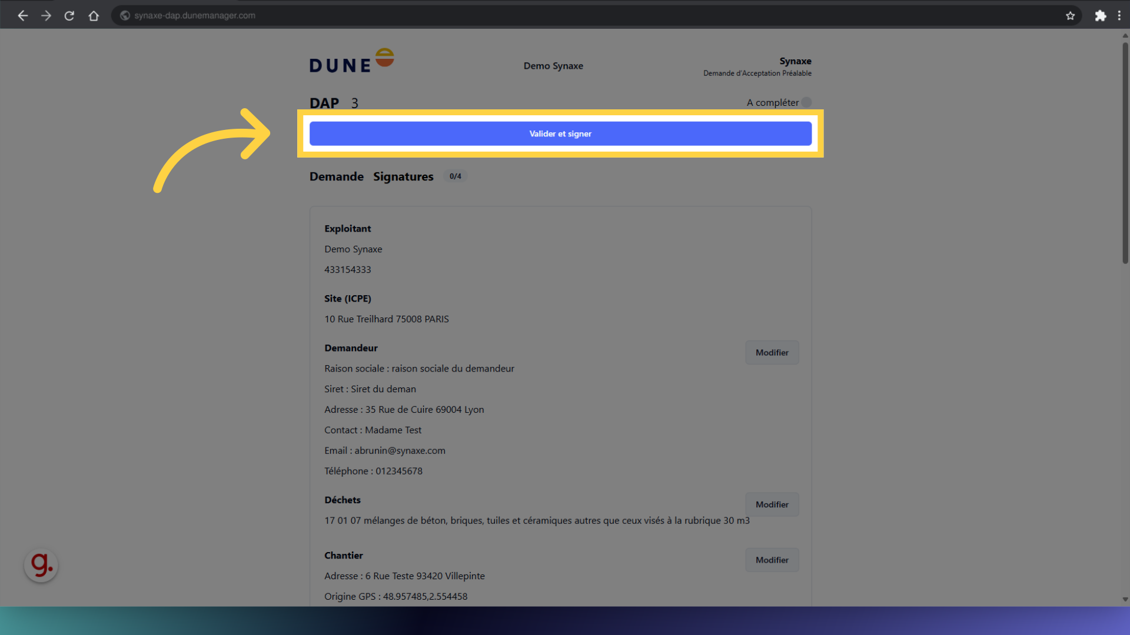This screenshot has height=635, width=1130.
Task: Click the browser forward arrow
Action: pyautogui.click(x=46, y=16)
